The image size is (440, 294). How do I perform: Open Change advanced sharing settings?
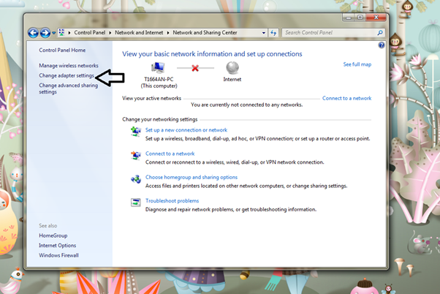[69, 88]
